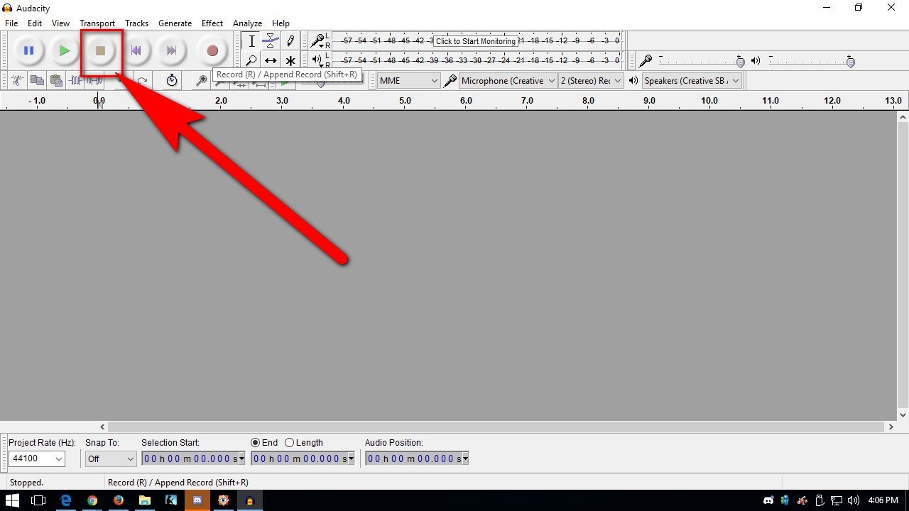Viewport: 909px width, 511px height.
Task: Select the Selection (I-beam) tool
Action: pos(251,41)
